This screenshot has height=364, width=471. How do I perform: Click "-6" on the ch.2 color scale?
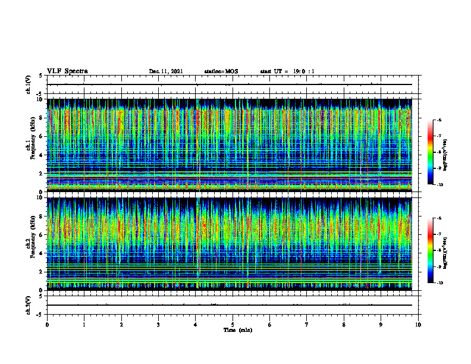click(x=439, y=218)
